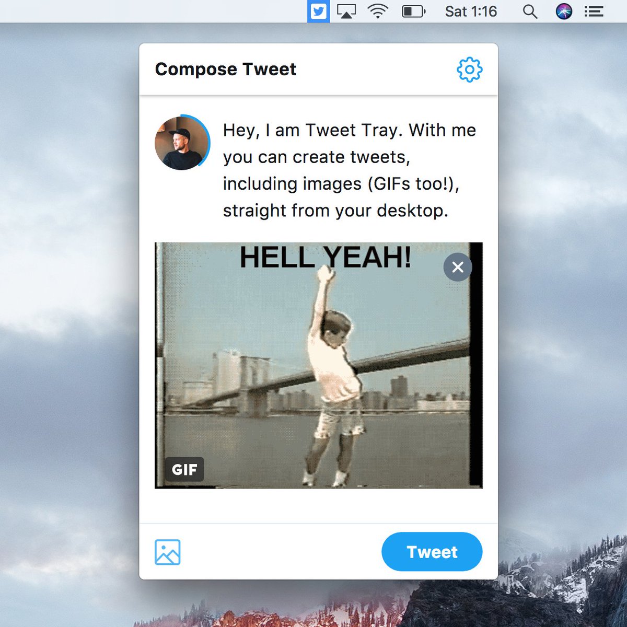Open Spotlight search magnifier icon

[530, 11]
